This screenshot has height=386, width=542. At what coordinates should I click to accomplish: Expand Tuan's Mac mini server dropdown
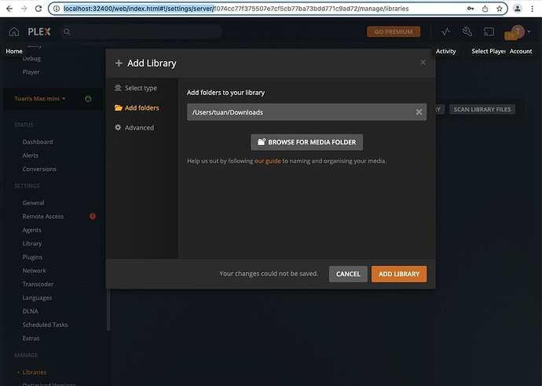pos(40,99)
